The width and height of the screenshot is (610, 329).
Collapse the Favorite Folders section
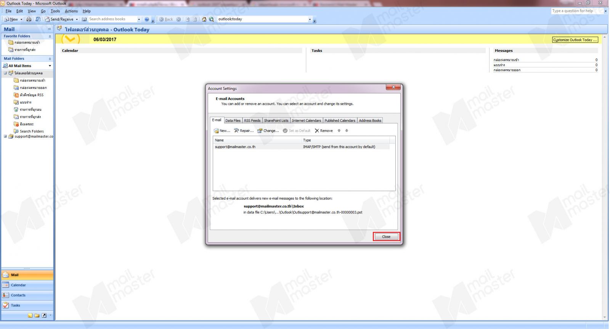[x=50, y=36]
